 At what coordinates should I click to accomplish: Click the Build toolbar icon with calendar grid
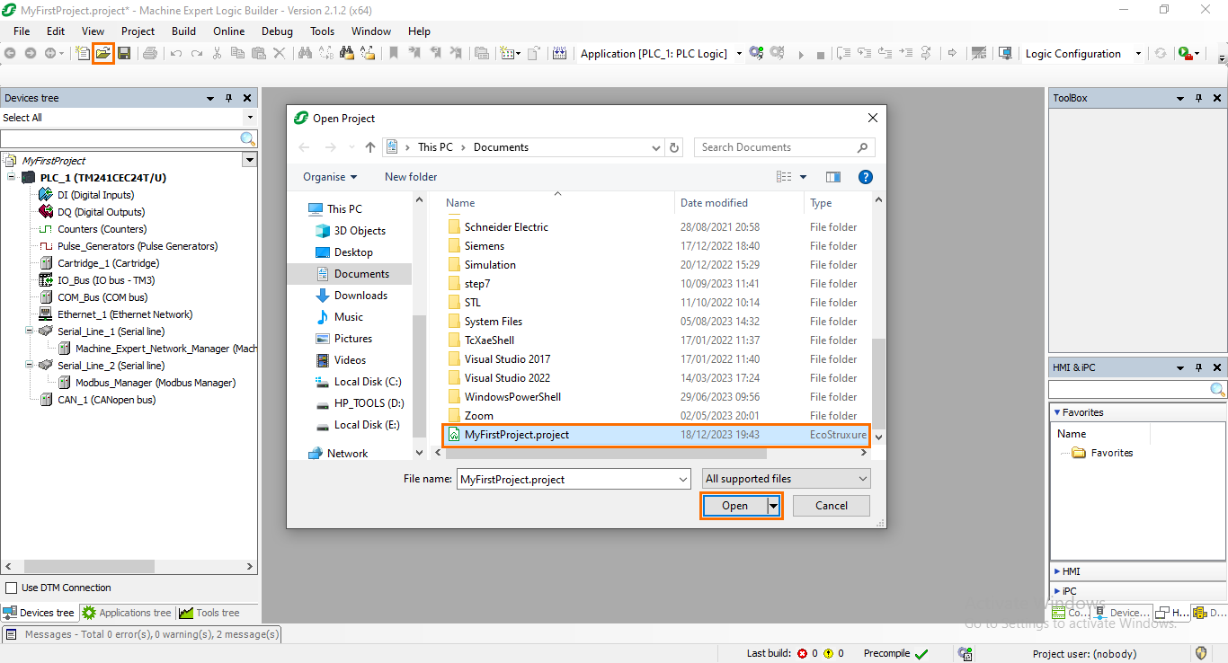[x=560, y=53]
